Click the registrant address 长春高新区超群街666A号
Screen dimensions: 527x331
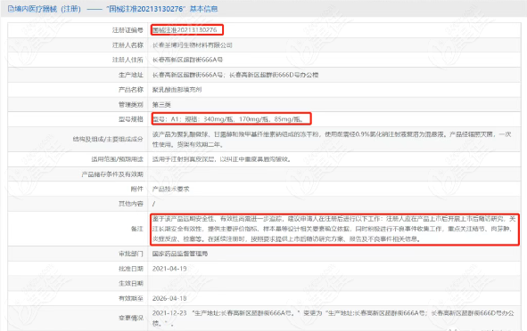[x=187, y=60]
